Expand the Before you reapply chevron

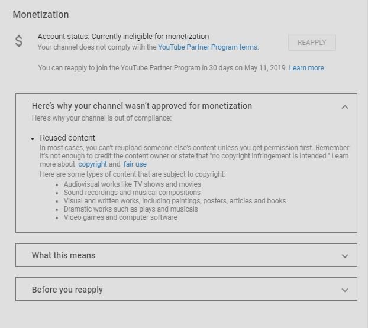(345, 290)
